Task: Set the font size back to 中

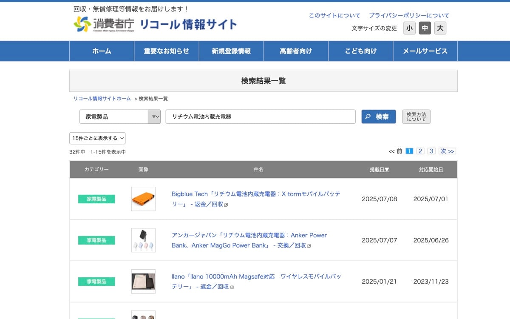Action: click(x=425, y=28)
